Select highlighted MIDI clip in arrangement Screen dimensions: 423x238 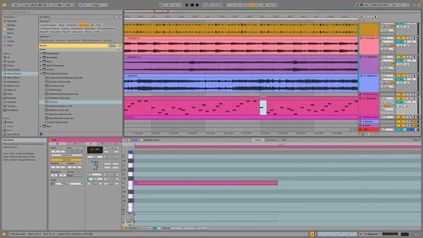[263, 107]
